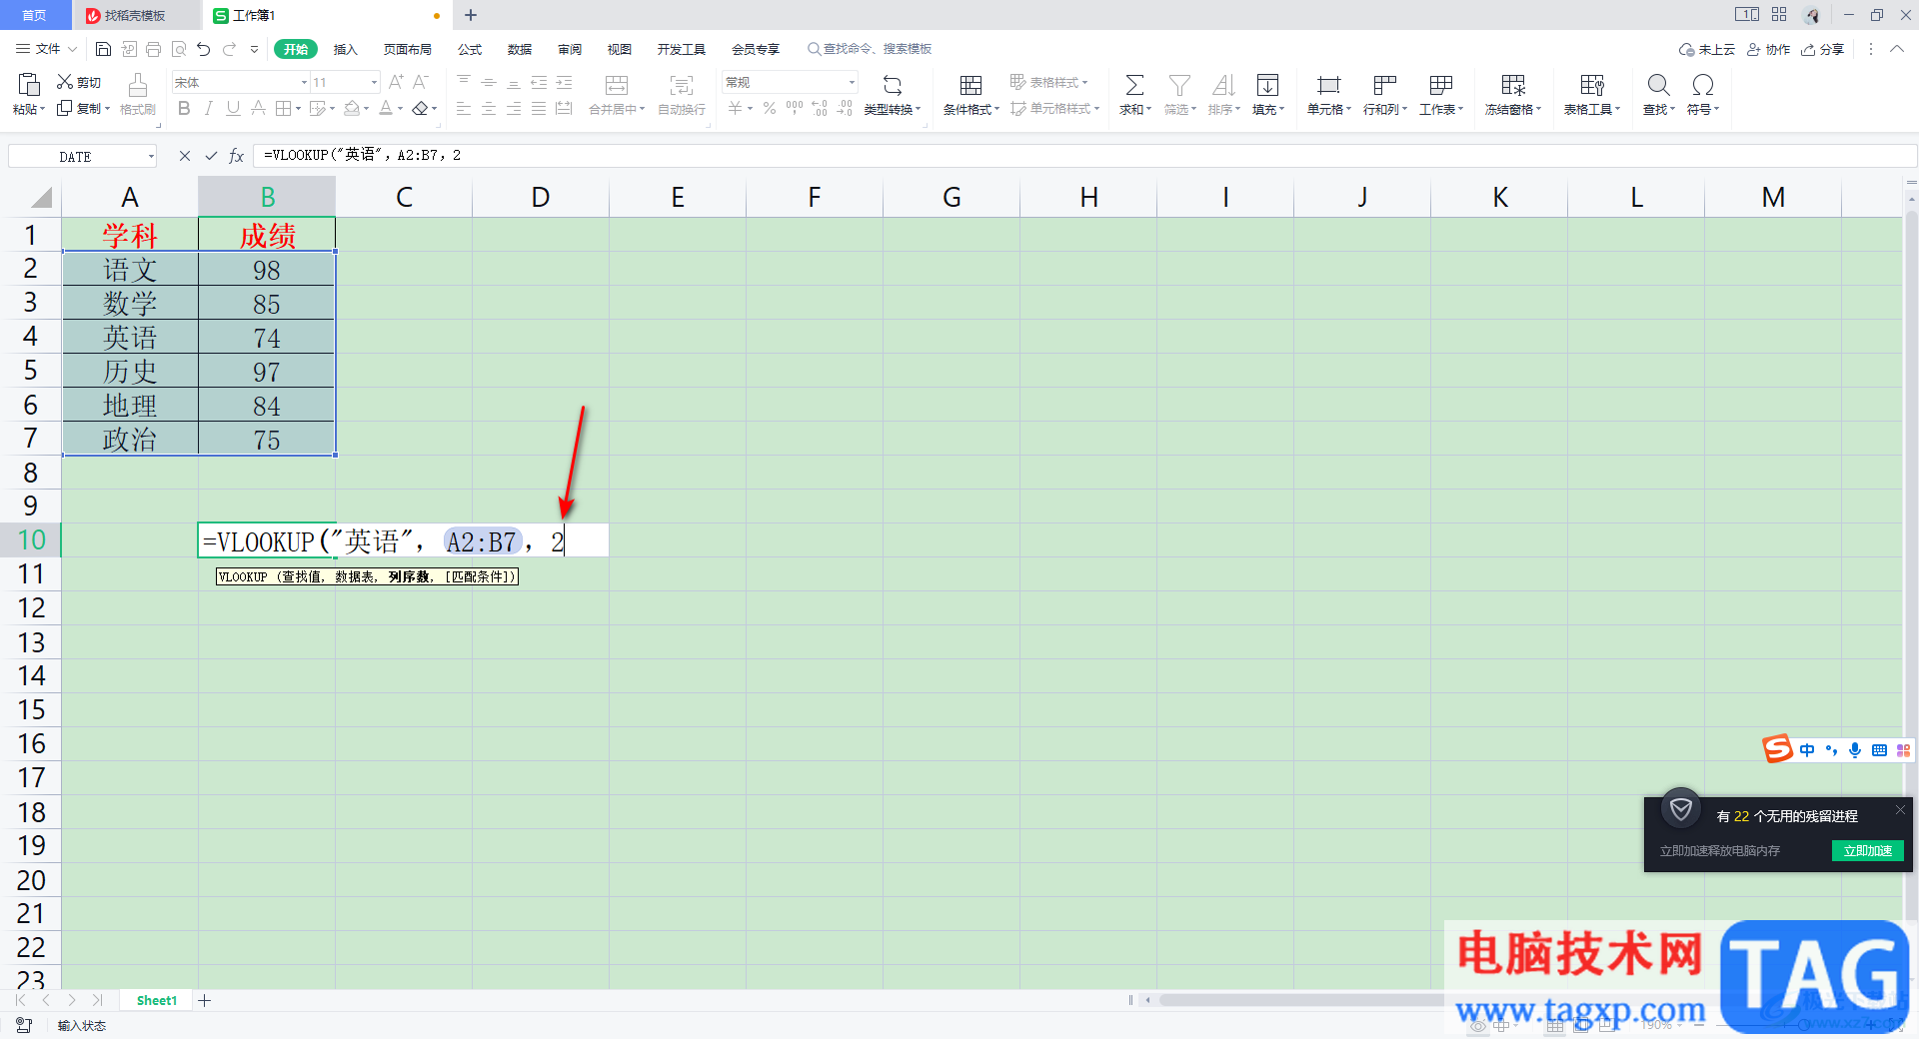Click the Symbol omega icon
Viewport: 1919px width, 1039px height.
click(x=1703, y=85)
